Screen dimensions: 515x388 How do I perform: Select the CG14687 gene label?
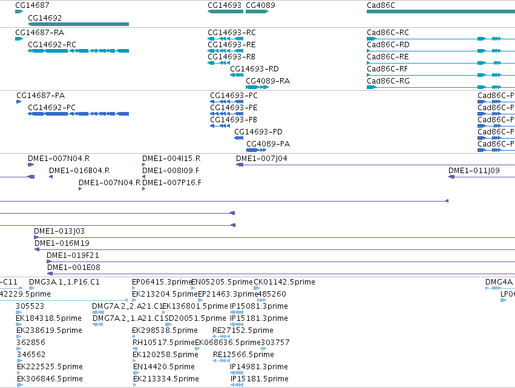coord(32,5)
